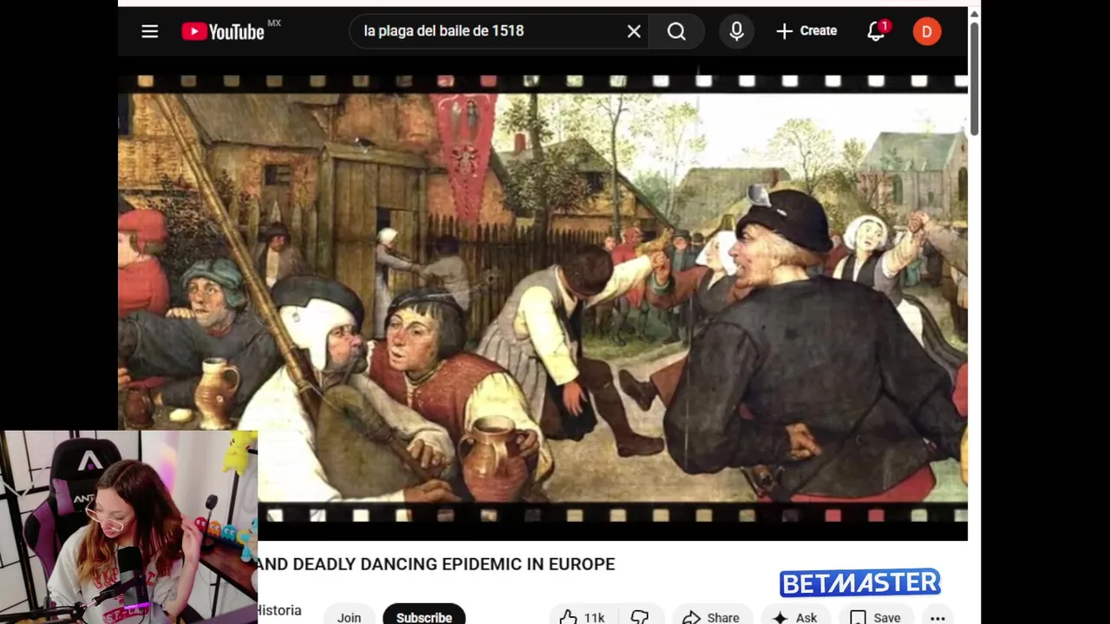Open the Ask assistant button

[x=795, y=617]
